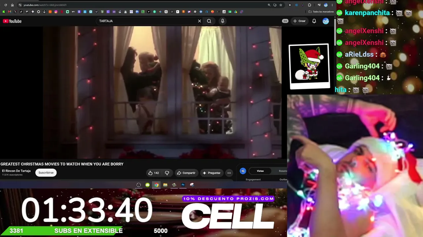
Task: Open the Kick bookmark with green K
Action: pos(4,12)
